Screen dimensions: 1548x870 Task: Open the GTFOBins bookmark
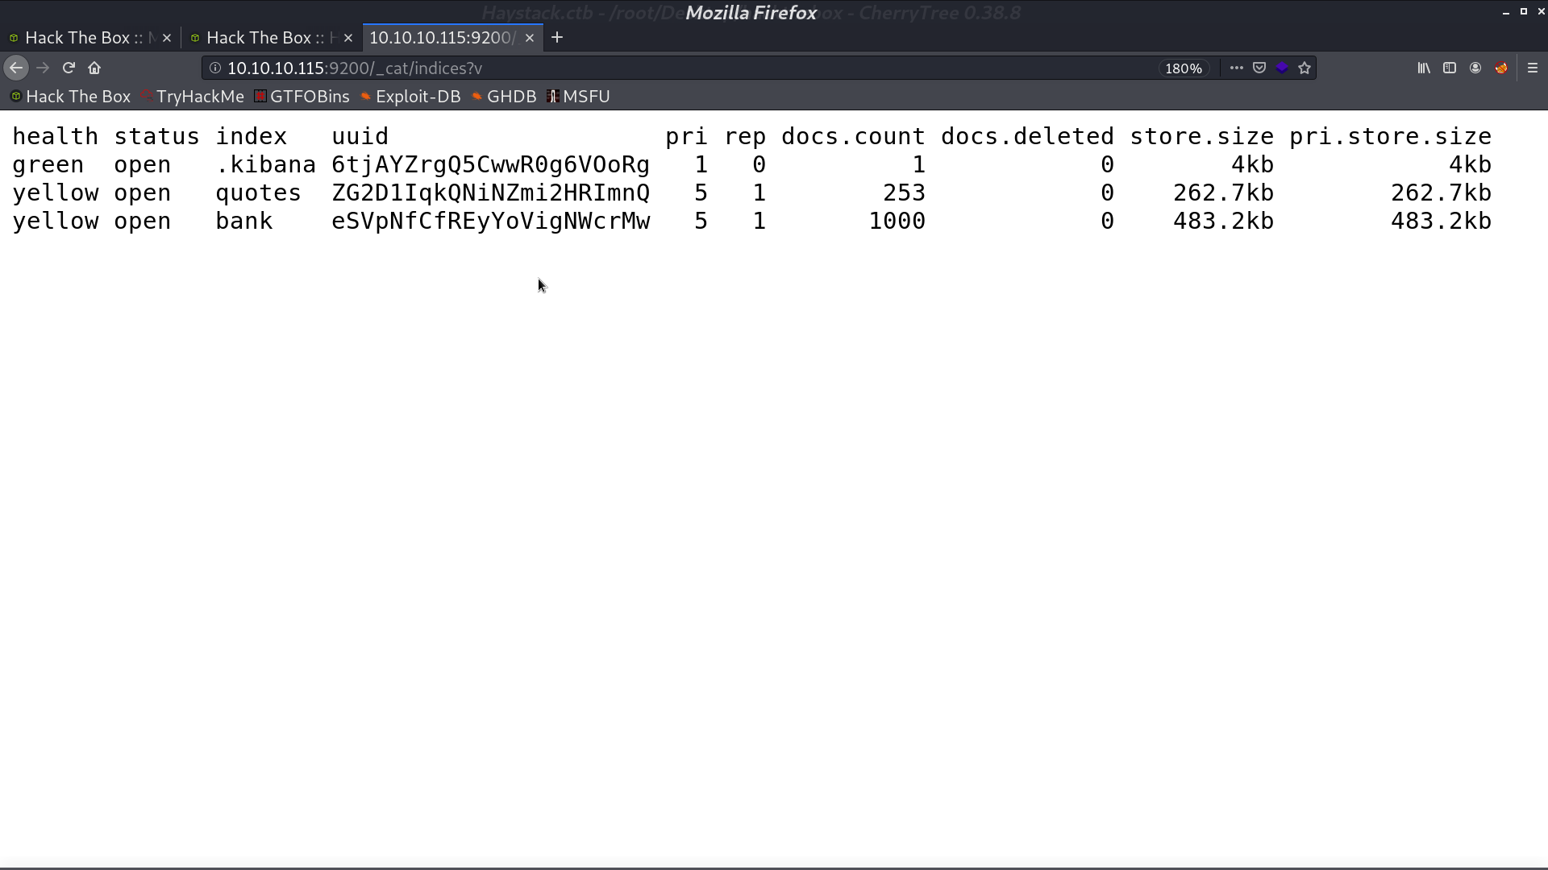(302, 97)
